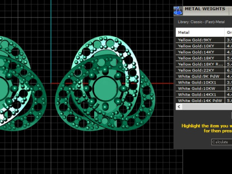Image resolution: width=232 pixels, height=174 pixels.
Task: Select the Yellow Gold:18KY row
Action: click(204, 58)
